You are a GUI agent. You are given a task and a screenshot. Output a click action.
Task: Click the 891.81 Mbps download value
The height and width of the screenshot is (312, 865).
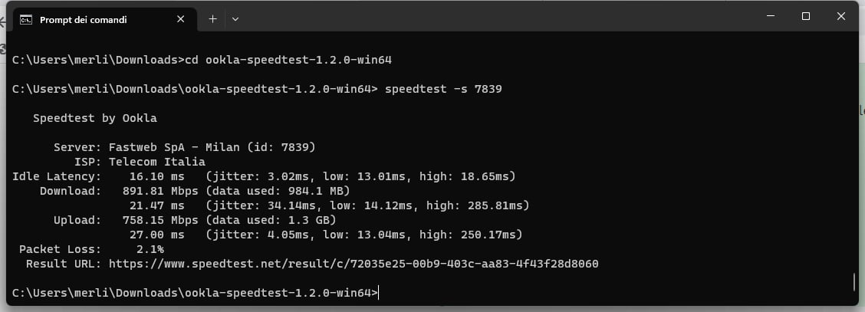[x=164, y=191]
